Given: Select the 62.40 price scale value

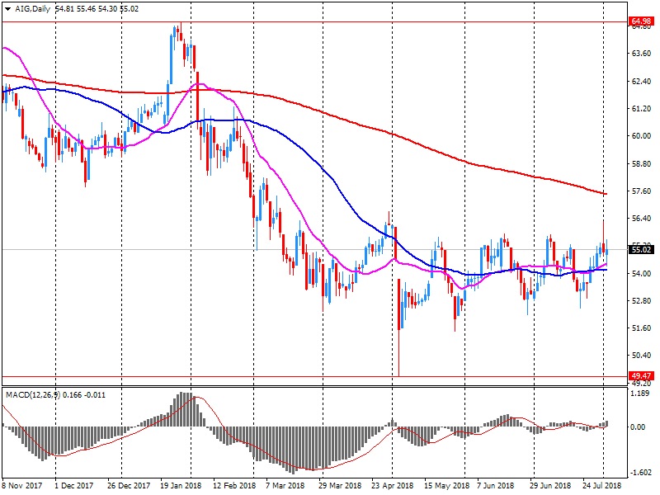Looking at the screenshot, I should [x=641, y=81].
